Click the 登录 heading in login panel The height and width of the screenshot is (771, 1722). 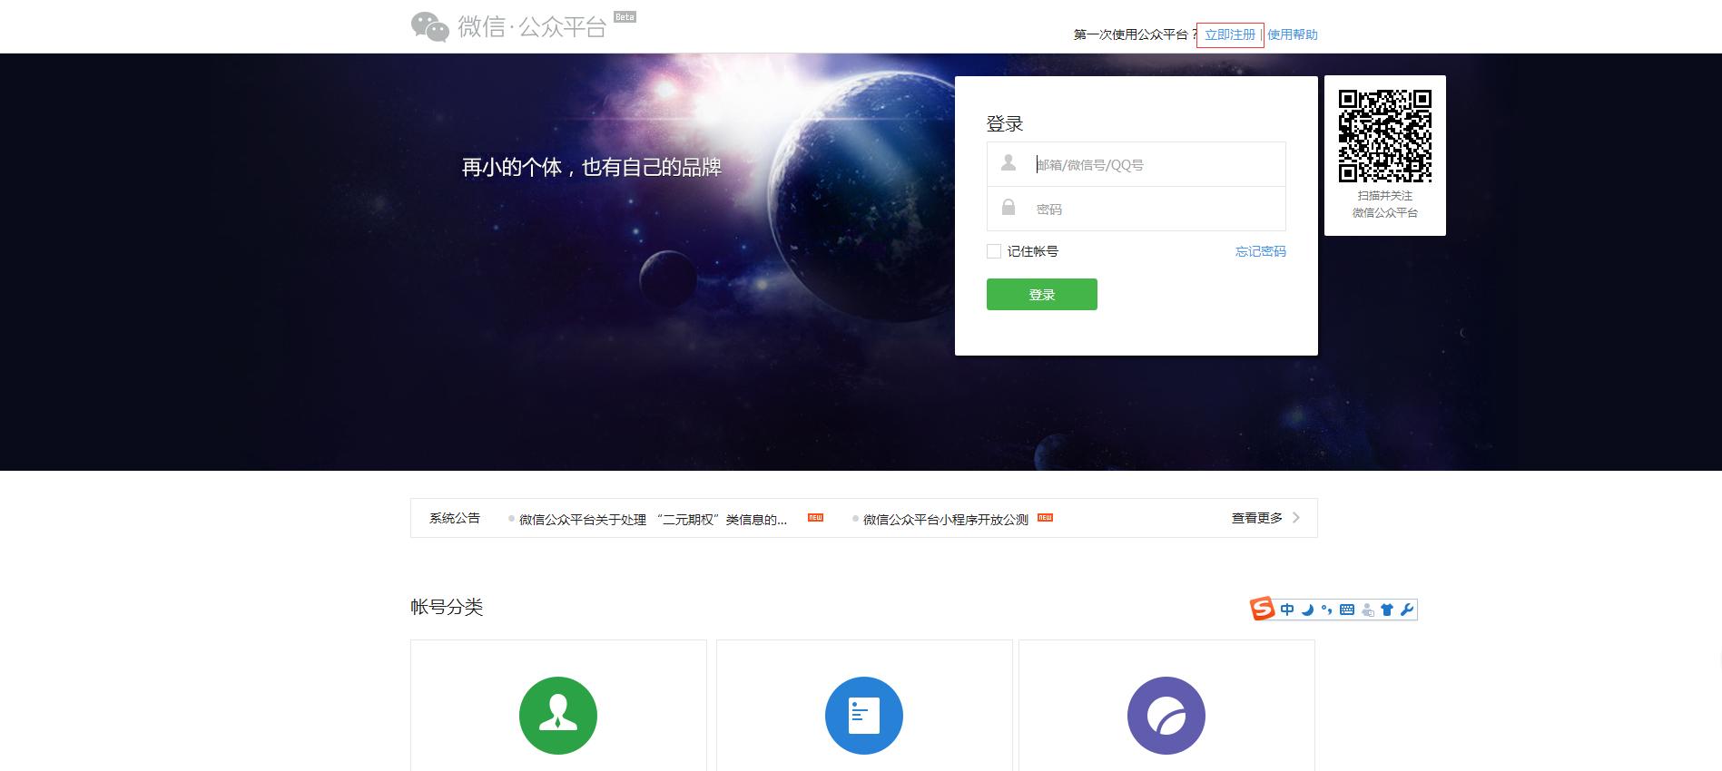coord(1005,123)
